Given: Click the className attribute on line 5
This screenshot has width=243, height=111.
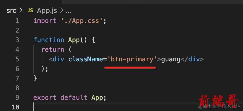Looking at the screenshot, I should tap(86, 59).
